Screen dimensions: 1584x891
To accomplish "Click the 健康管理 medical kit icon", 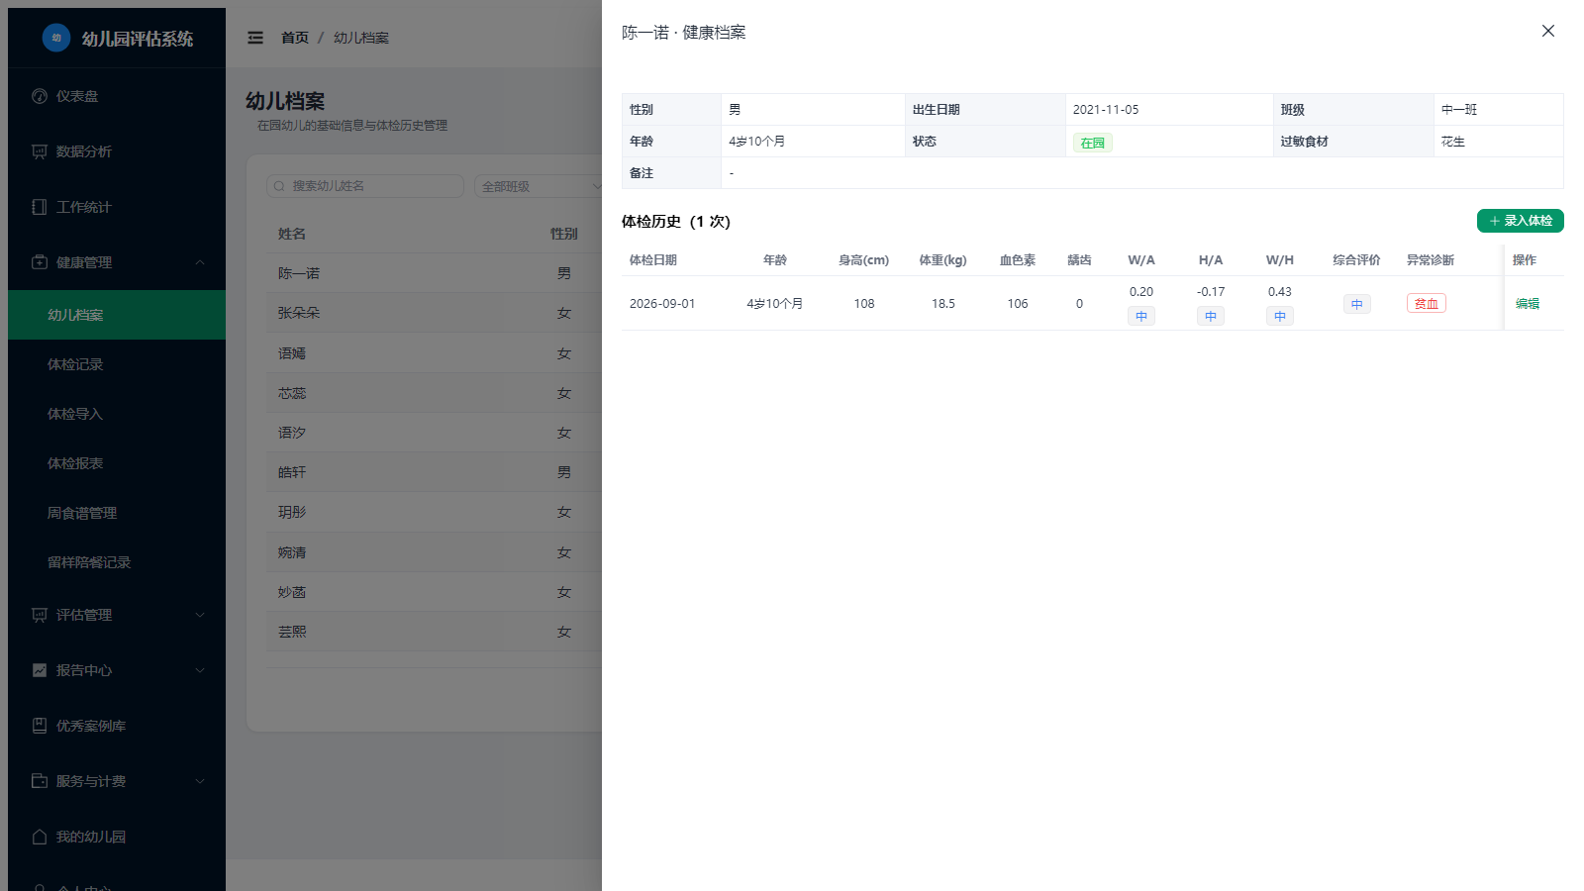I will click(40, 262).
